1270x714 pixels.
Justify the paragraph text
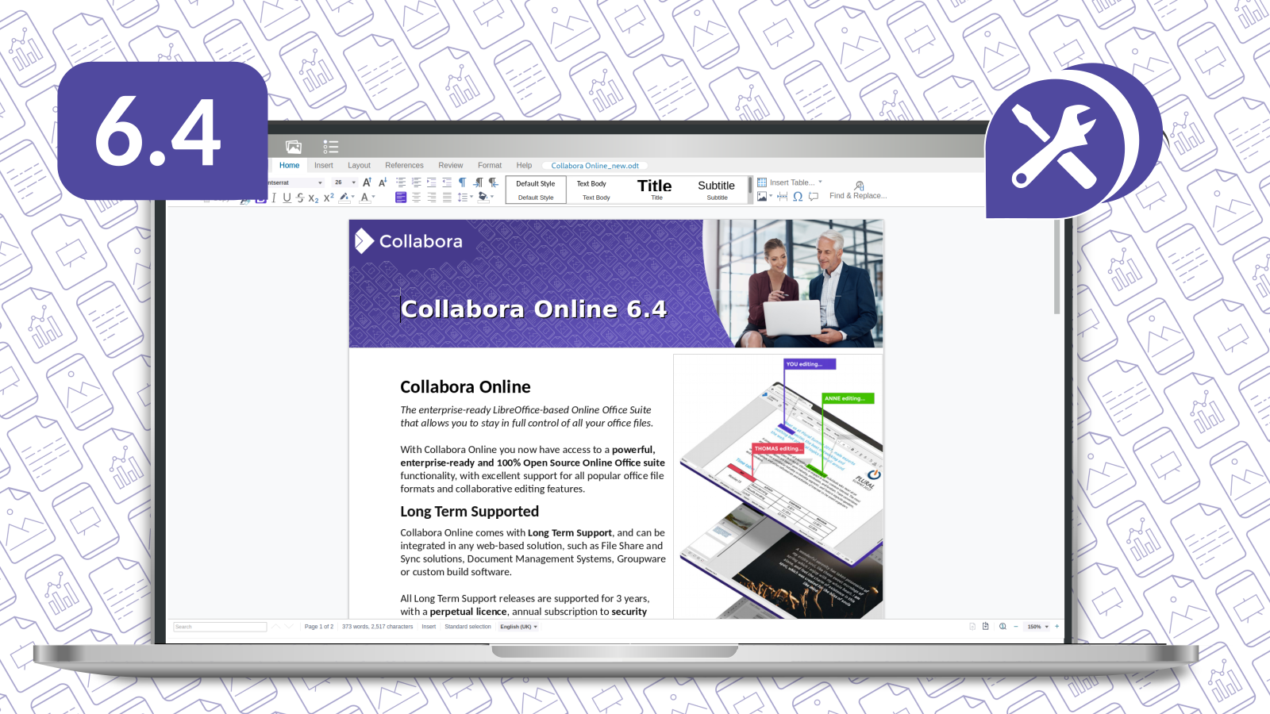click(x=447, y=198)
